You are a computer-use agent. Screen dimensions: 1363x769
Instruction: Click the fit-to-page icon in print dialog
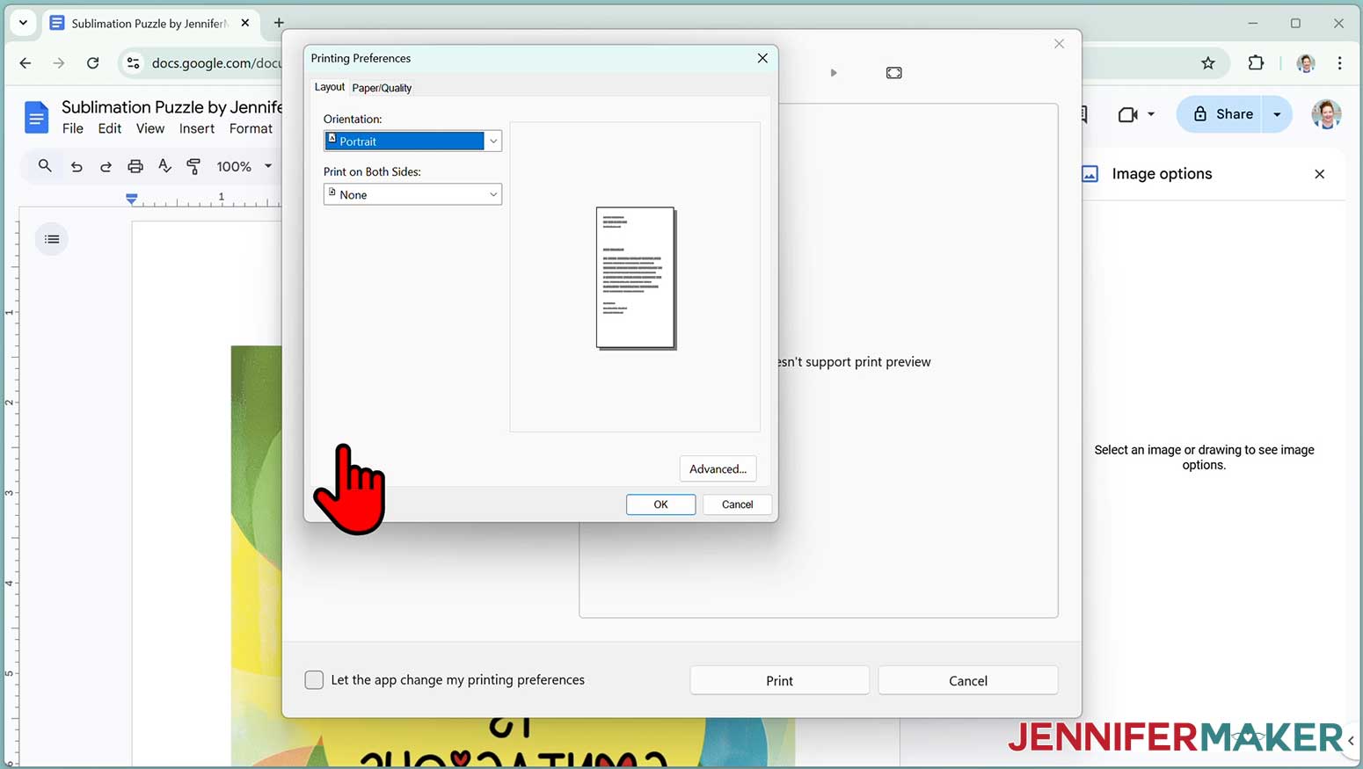pos(894,73)
